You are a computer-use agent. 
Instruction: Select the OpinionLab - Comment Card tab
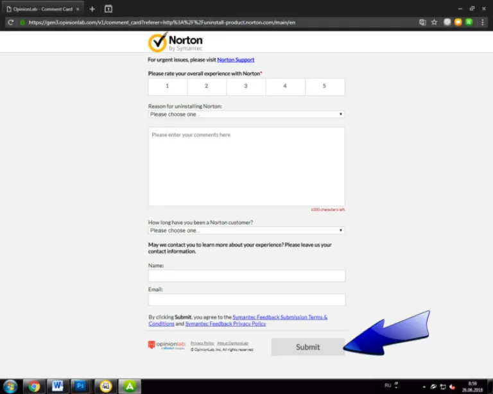pyautogui.click(x=43, y=9)
